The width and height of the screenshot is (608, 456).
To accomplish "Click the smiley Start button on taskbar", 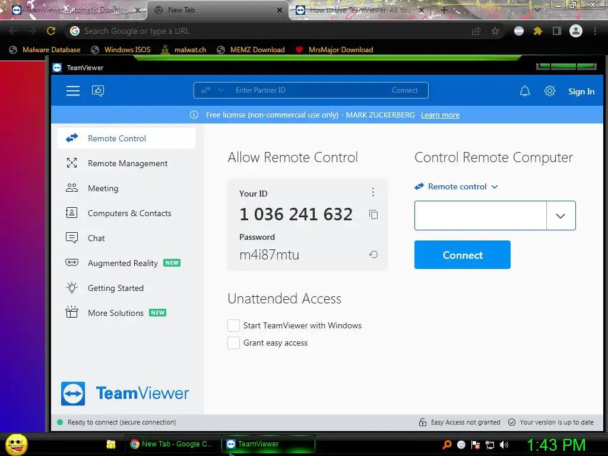I will (x=16, y=445).
